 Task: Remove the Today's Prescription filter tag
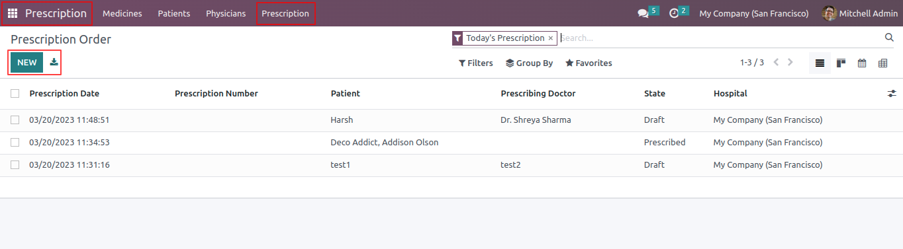click(550, 38)
